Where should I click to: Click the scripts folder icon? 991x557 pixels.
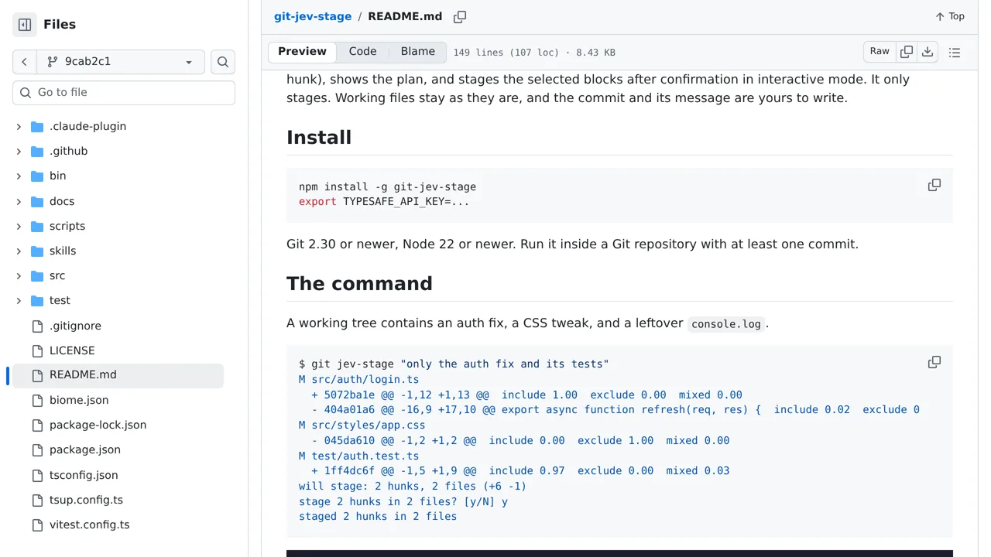pos(37,227)
